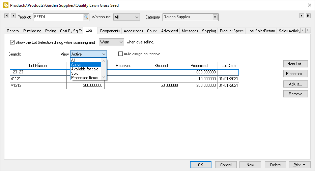Switch to the Pricing tab

(51, 31)
